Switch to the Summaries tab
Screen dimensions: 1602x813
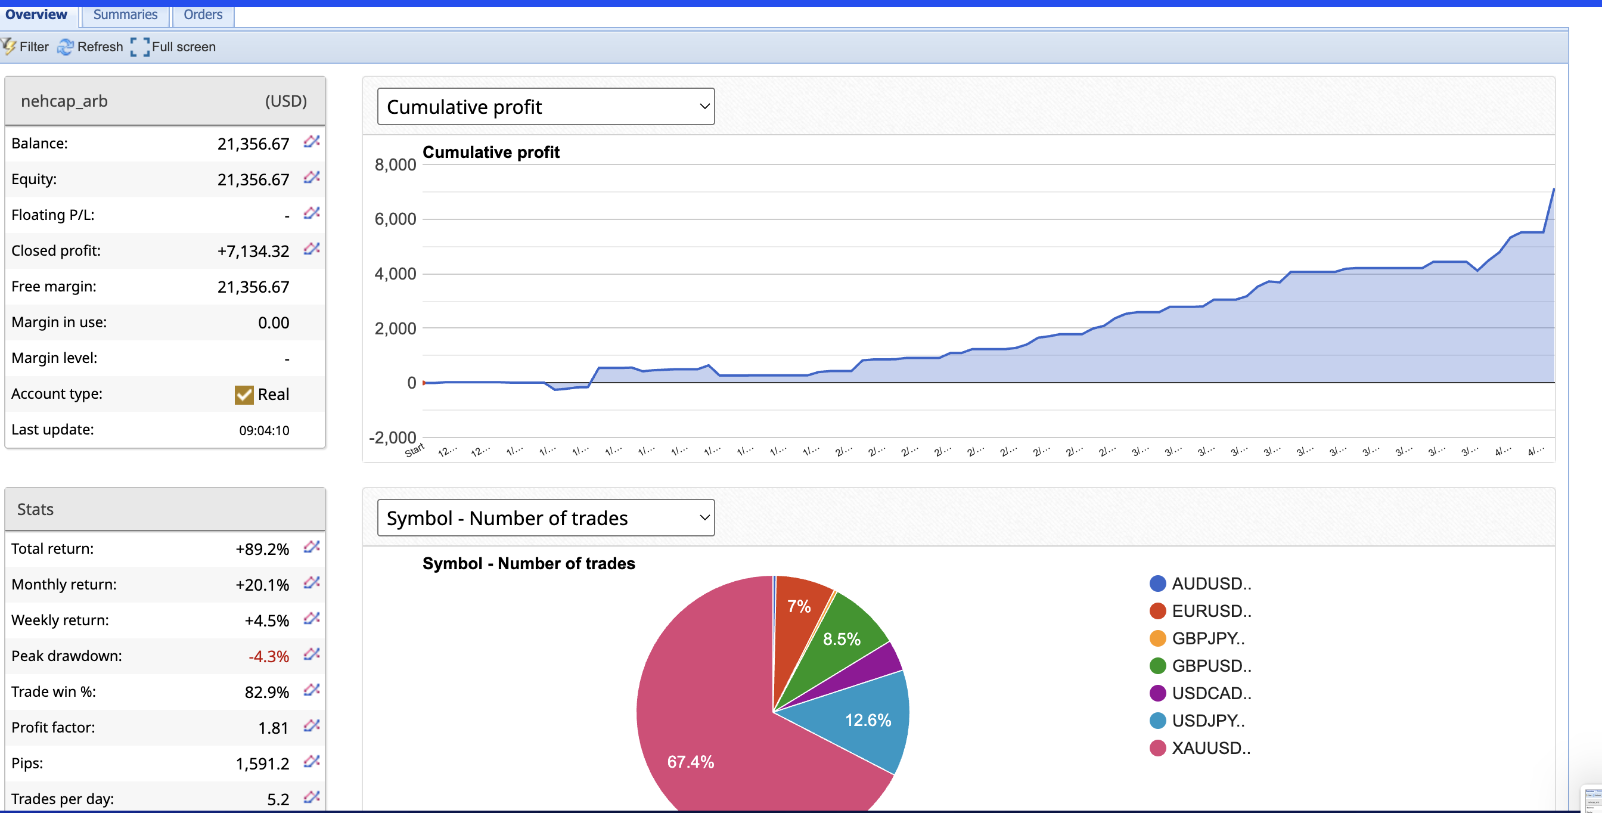125,14
